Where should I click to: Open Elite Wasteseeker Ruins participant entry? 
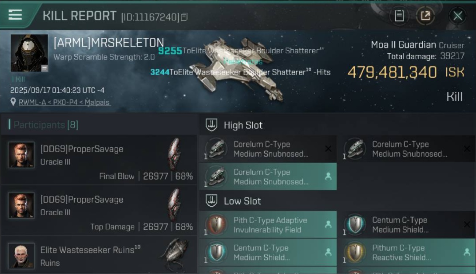coord(99,256)
